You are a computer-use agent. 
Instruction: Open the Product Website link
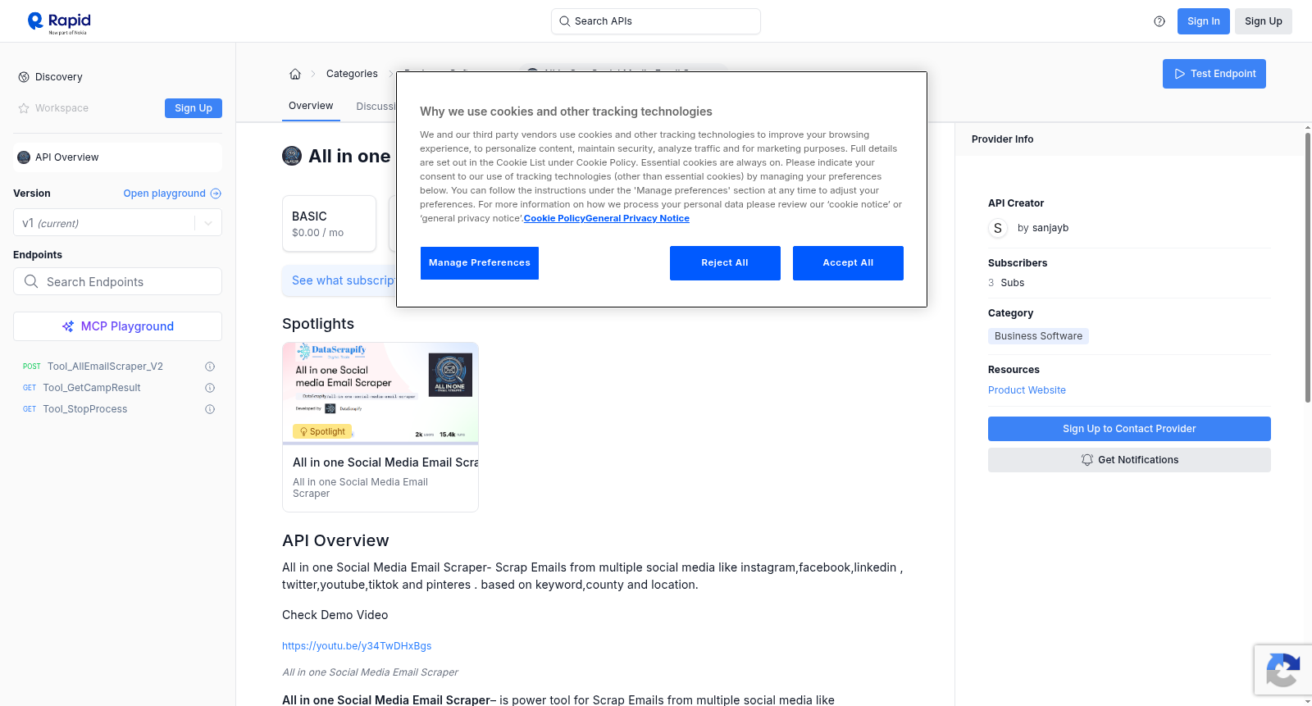point(1027,390)
